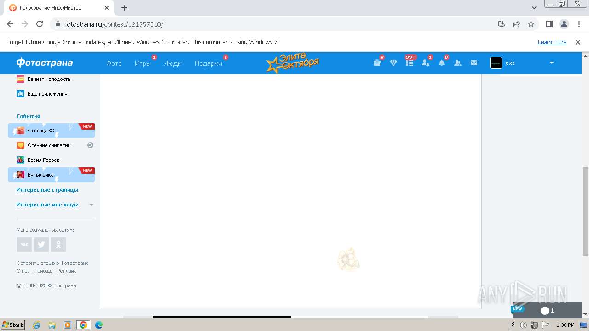This screenshot has height=331, width=589.
Task: Open the news feed list icon showing 99+
Action: tap(409, 63)
